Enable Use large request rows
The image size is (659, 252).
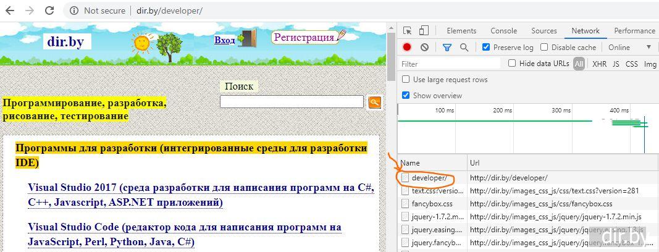pos(406,80)
